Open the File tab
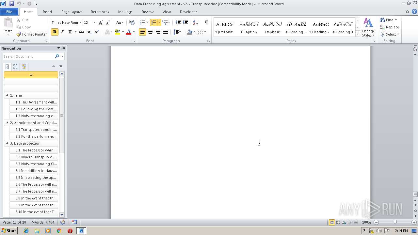The width and height of the screenshot is (418, 235). (9, 12)
